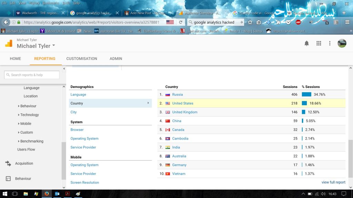Open the Action Center notifications icon
353x198 pixels.
[x=344, y=194]
